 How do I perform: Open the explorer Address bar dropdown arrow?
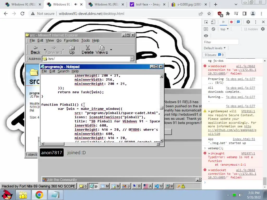(x=132, y=59)
